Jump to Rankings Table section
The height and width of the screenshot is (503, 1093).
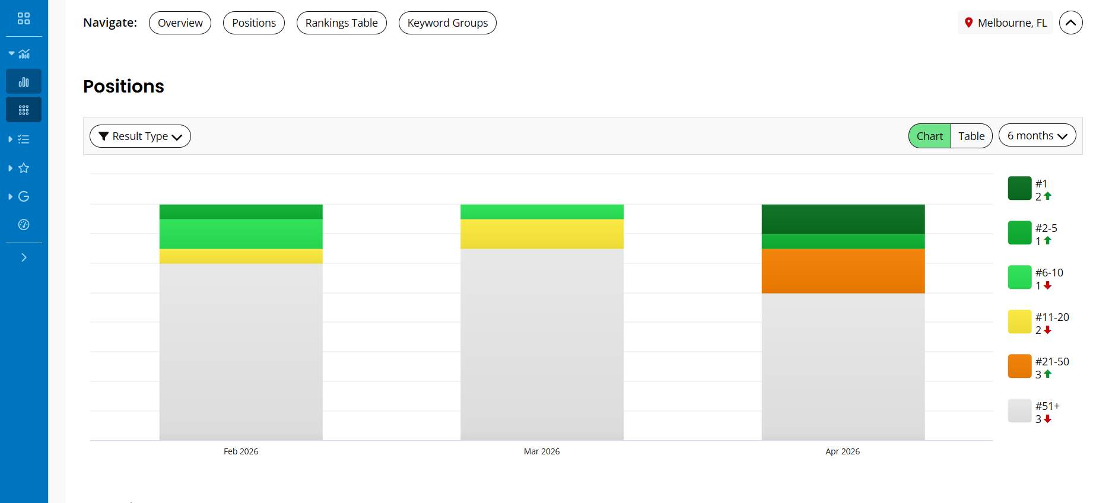341,23
